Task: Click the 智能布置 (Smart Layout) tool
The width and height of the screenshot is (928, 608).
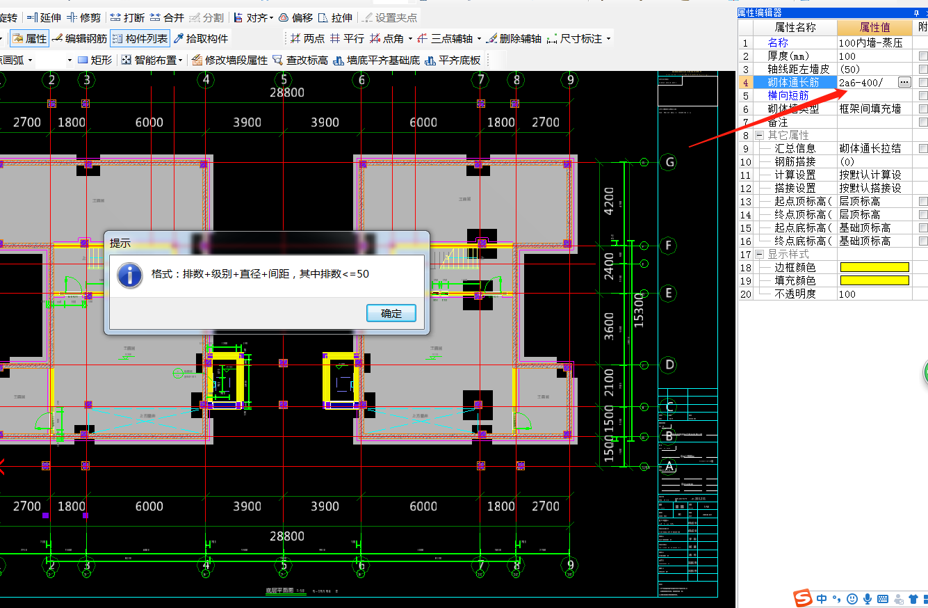Action: [x=149, y=61]
